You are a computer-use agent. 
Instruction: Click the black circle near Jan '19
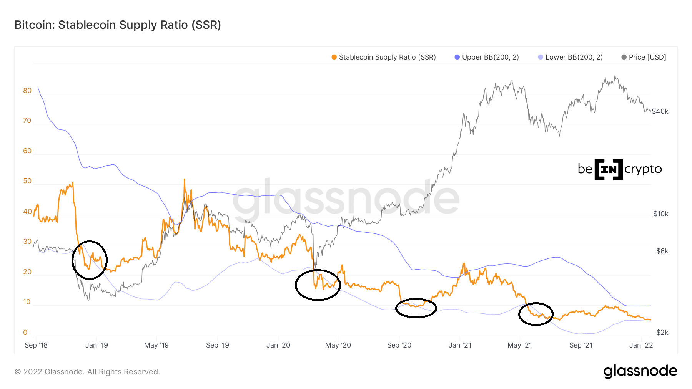[x=90, y=260]
